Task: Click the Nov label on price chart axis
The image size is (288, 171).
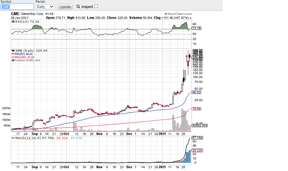Action: point(99,134)
